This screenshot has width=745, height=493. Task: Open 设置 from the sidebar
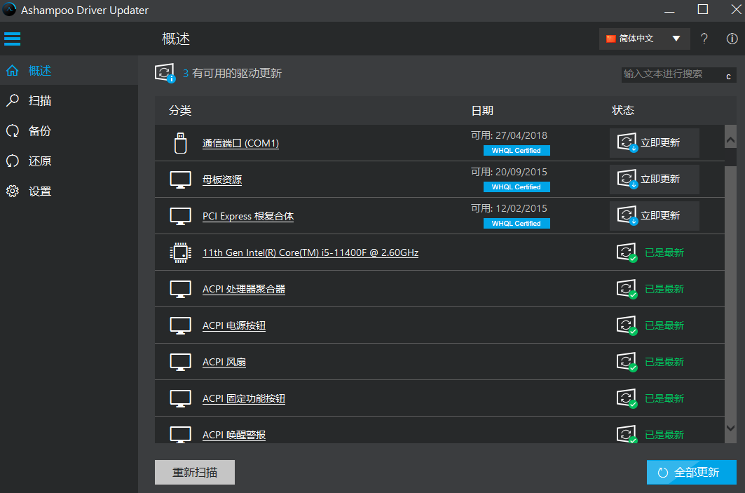pyautogui.click(x=40, y=191)
